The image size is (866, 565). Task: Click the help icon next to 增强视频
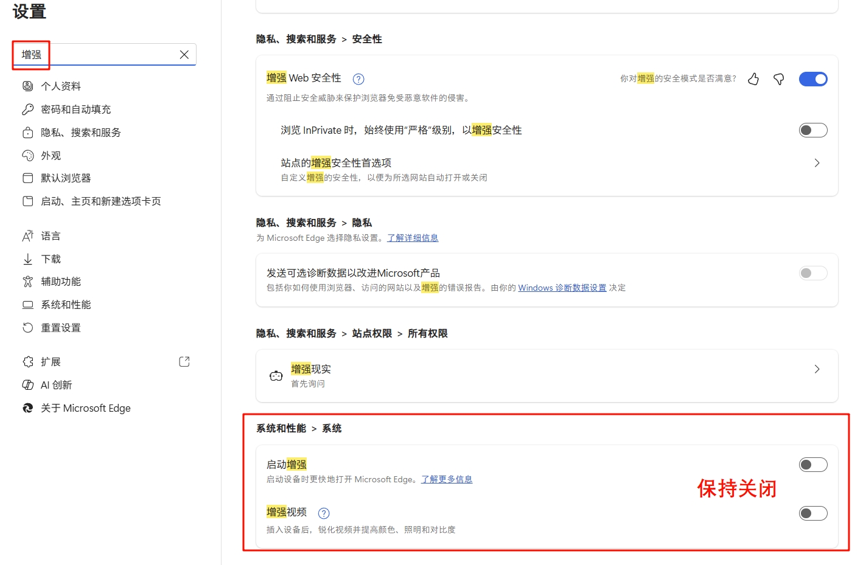point(324,513)
